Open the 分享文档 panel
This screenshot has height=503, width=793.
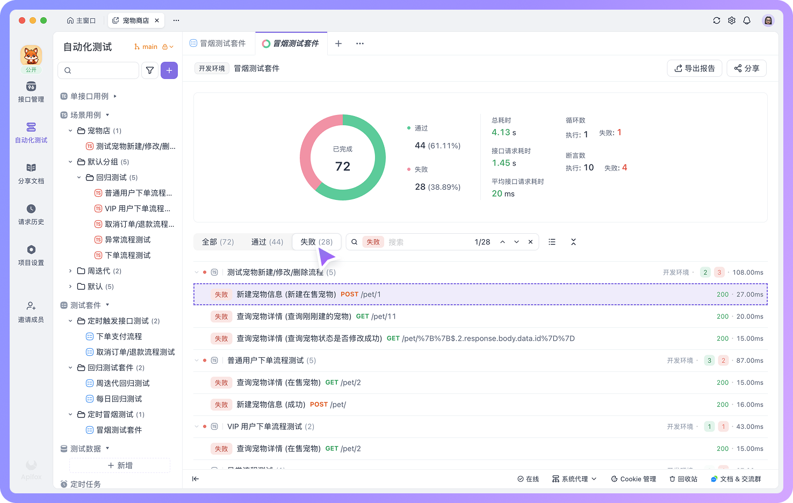coord(31,173)
